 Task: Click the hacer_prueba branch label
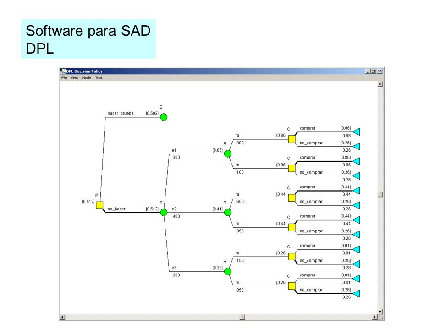click(x=121, y=113)
